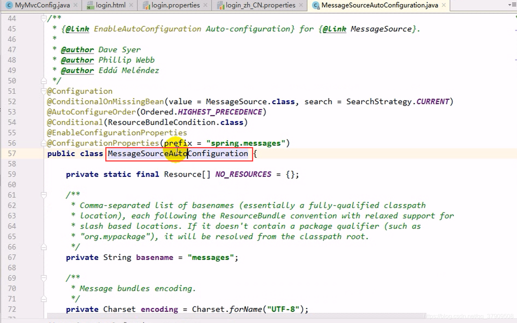Screen dimensions: 517x323
Task: Open login_zh_CN.properties tab
Action: (x=261, y=5)
